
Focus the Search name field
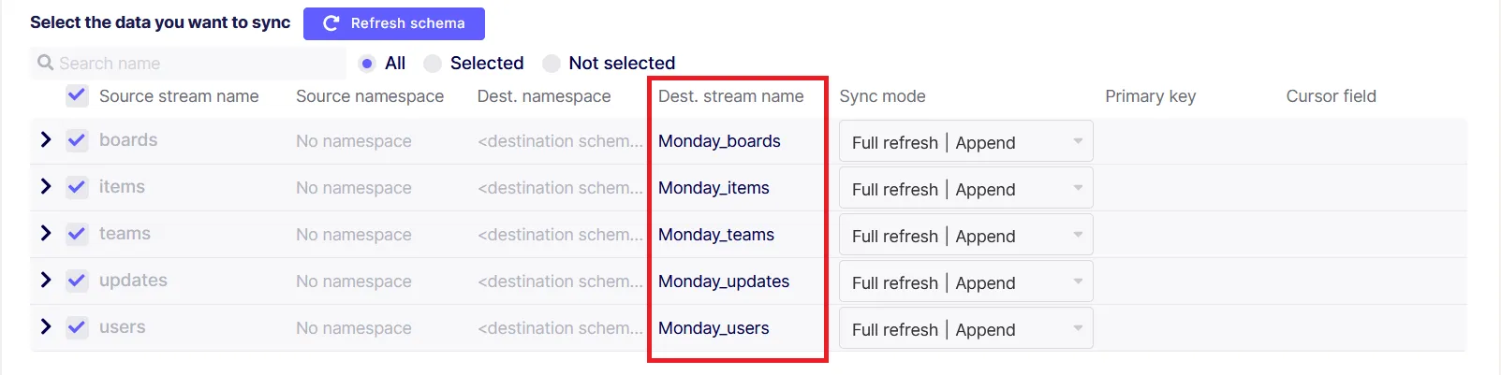(188, 64)
